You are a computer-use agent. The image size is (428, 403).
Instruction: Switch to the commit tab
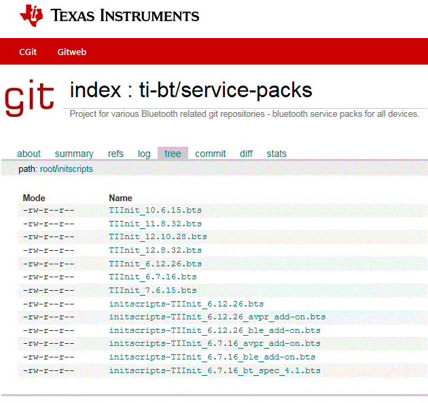[211, 154]
